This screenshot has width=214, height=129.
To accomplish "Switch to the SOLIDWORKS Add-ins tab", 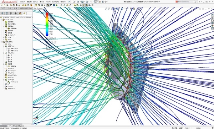I will [x=26, y=8].
